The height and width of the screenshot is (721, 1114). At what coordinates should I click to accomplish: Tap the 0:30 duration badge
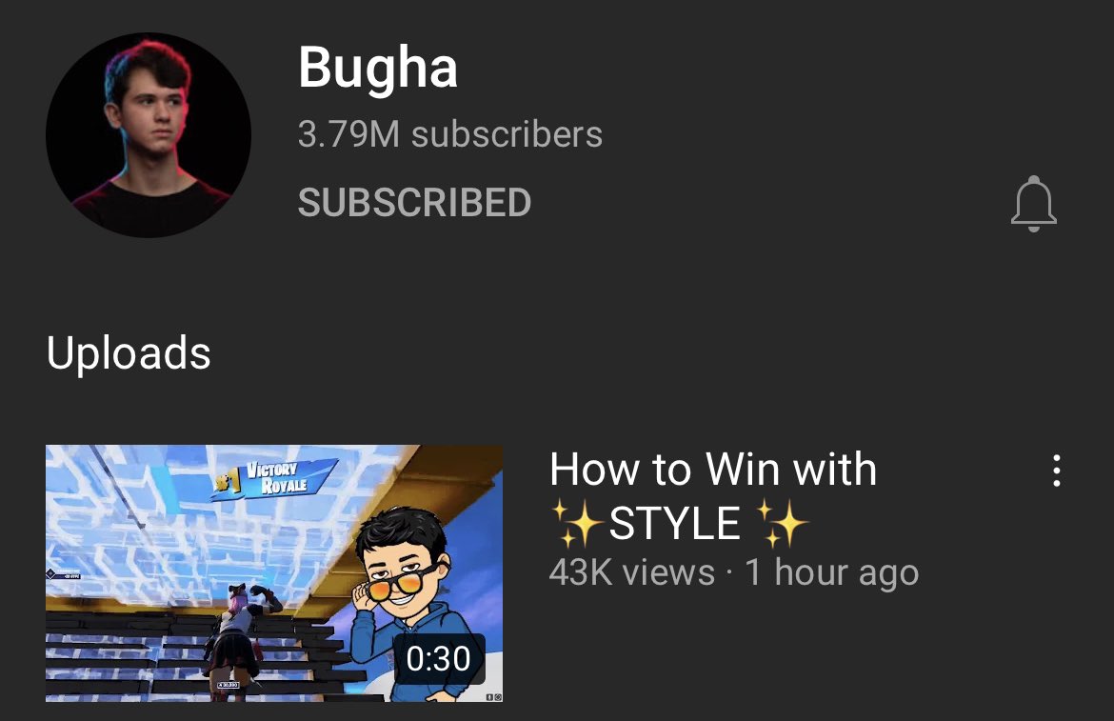point(438,658)
